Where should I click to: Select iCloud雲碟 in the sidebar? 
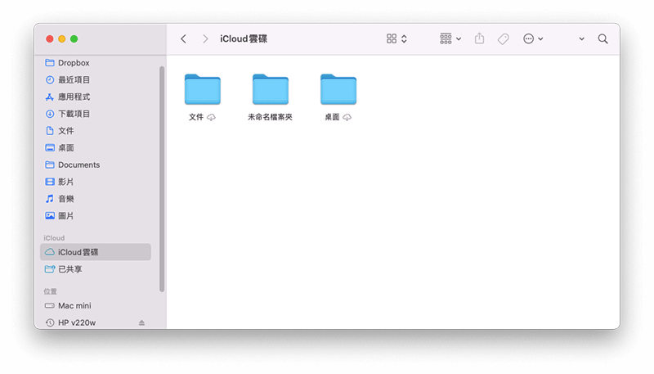(96, 252)
